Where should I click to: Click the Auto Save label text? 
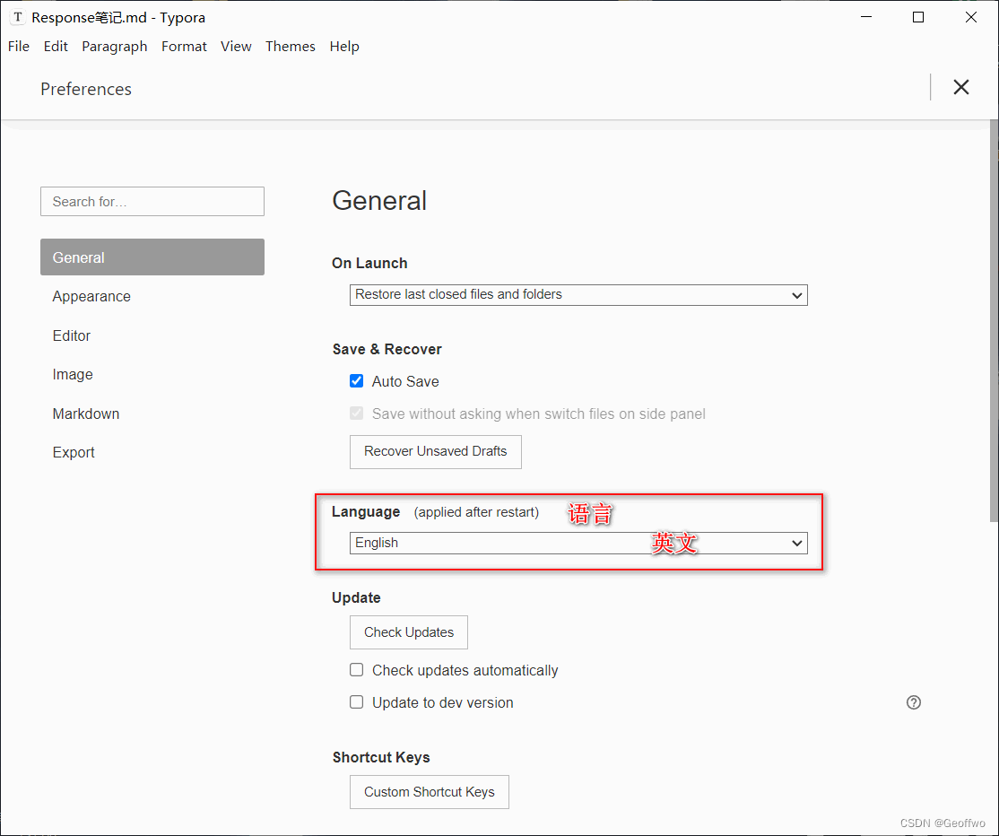click(405, 382)
